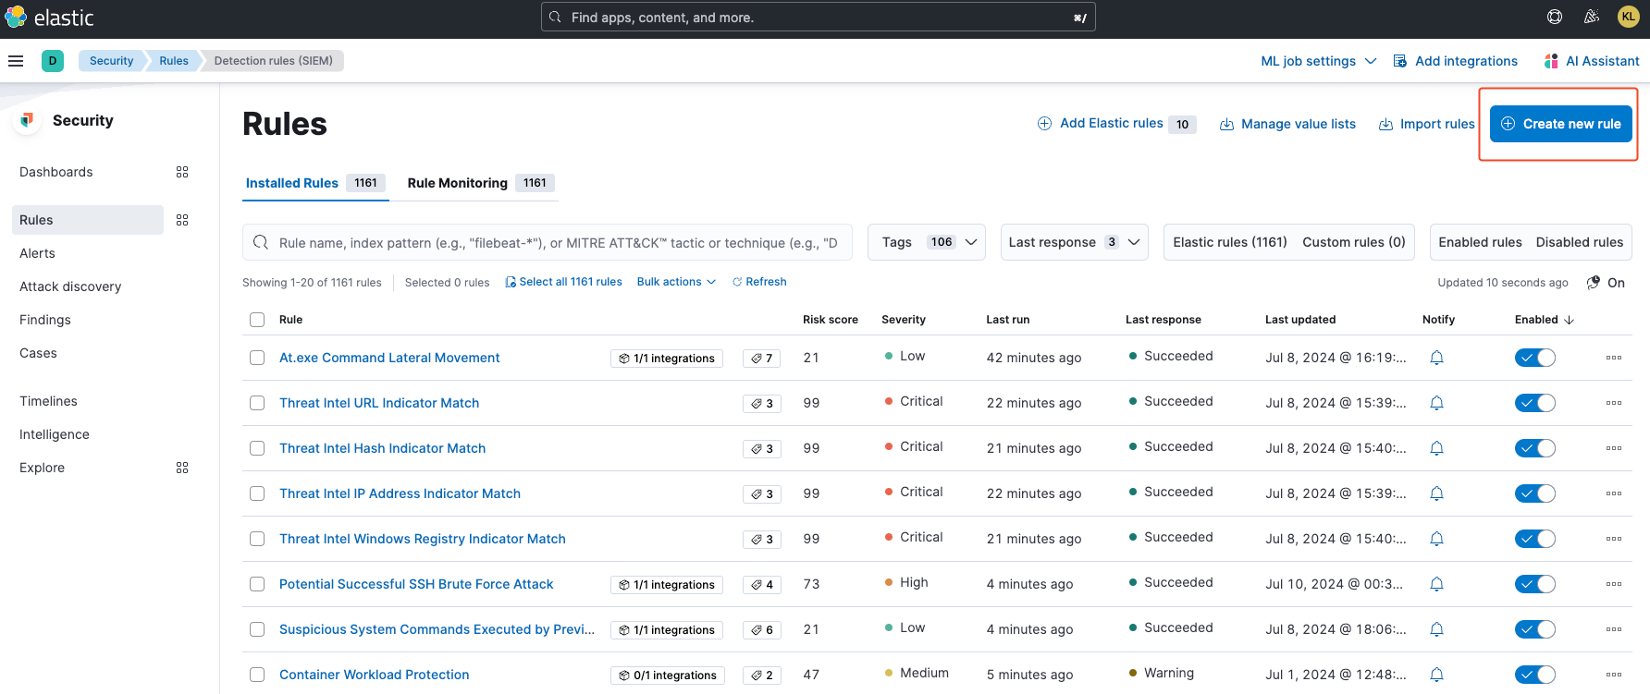This screenshot has width=1650, height=694.
Task: Check the Container Workload Protection row
Action: click(x=257, y=675)
